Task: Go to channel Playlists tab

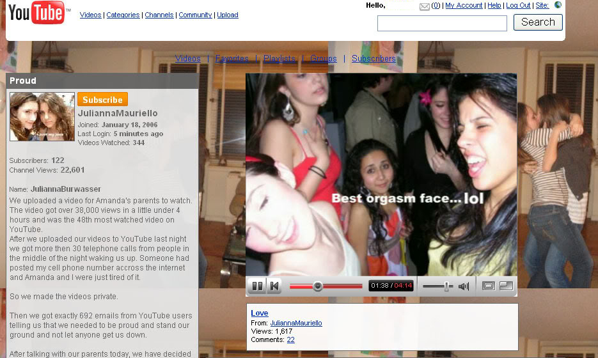Action: pyautogui.click(x=279, y=58)
